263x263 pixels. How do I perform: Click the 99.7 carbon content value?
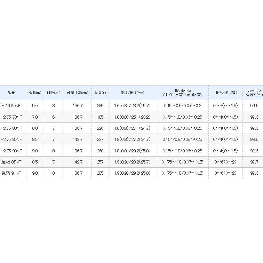coord(254,162)
